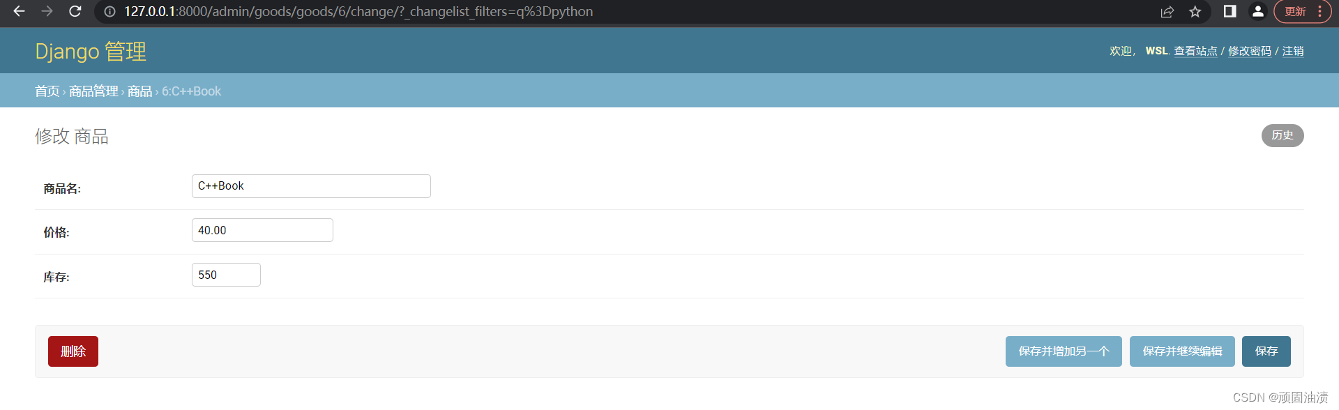Click the WSL username text

pos(1156,51)
